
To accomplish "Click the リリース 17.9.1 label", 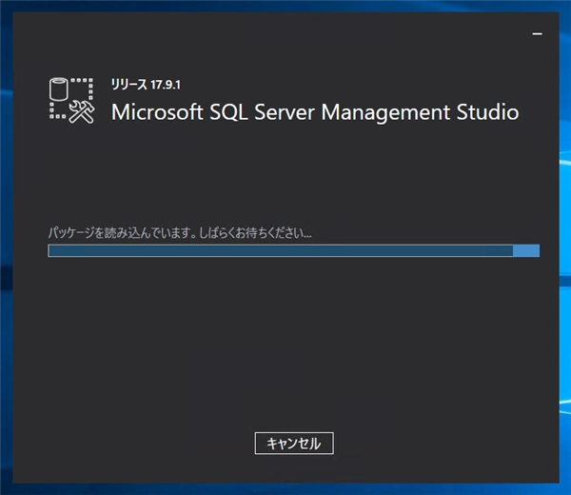I will coord(147,85).
